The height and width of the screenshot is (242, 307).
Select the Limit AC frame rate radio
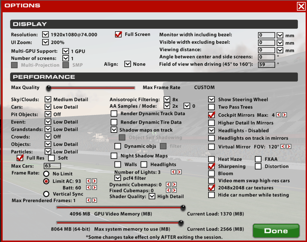(x=46, y=181)
